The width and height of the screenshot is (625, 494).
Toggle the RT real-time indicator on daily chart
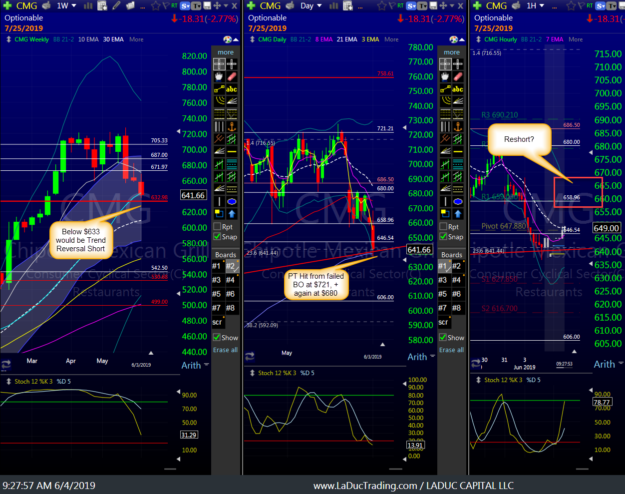(400, 6)
